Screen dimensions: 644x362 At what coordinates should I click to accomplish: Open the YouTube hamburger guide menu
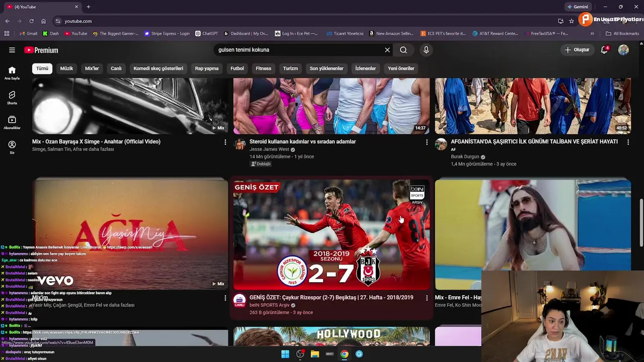click(12, 50)
